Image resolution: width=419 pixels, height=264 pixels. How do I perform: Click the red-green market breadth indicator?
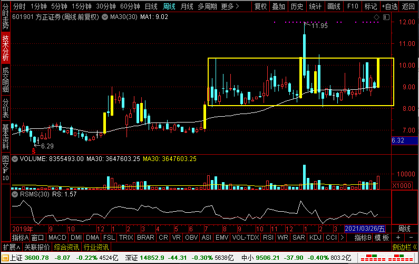387,258
